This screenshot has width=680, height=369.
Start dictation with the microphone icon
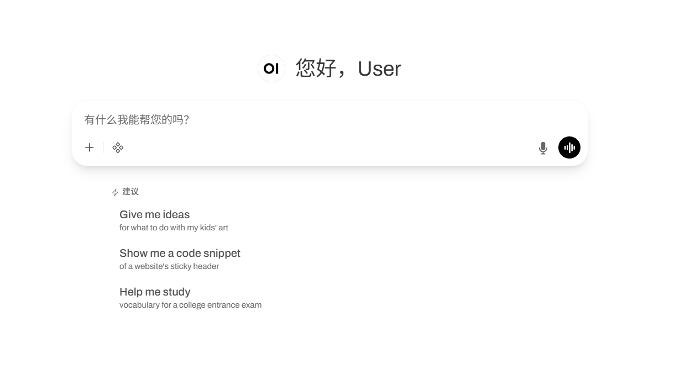click(543, 148)
